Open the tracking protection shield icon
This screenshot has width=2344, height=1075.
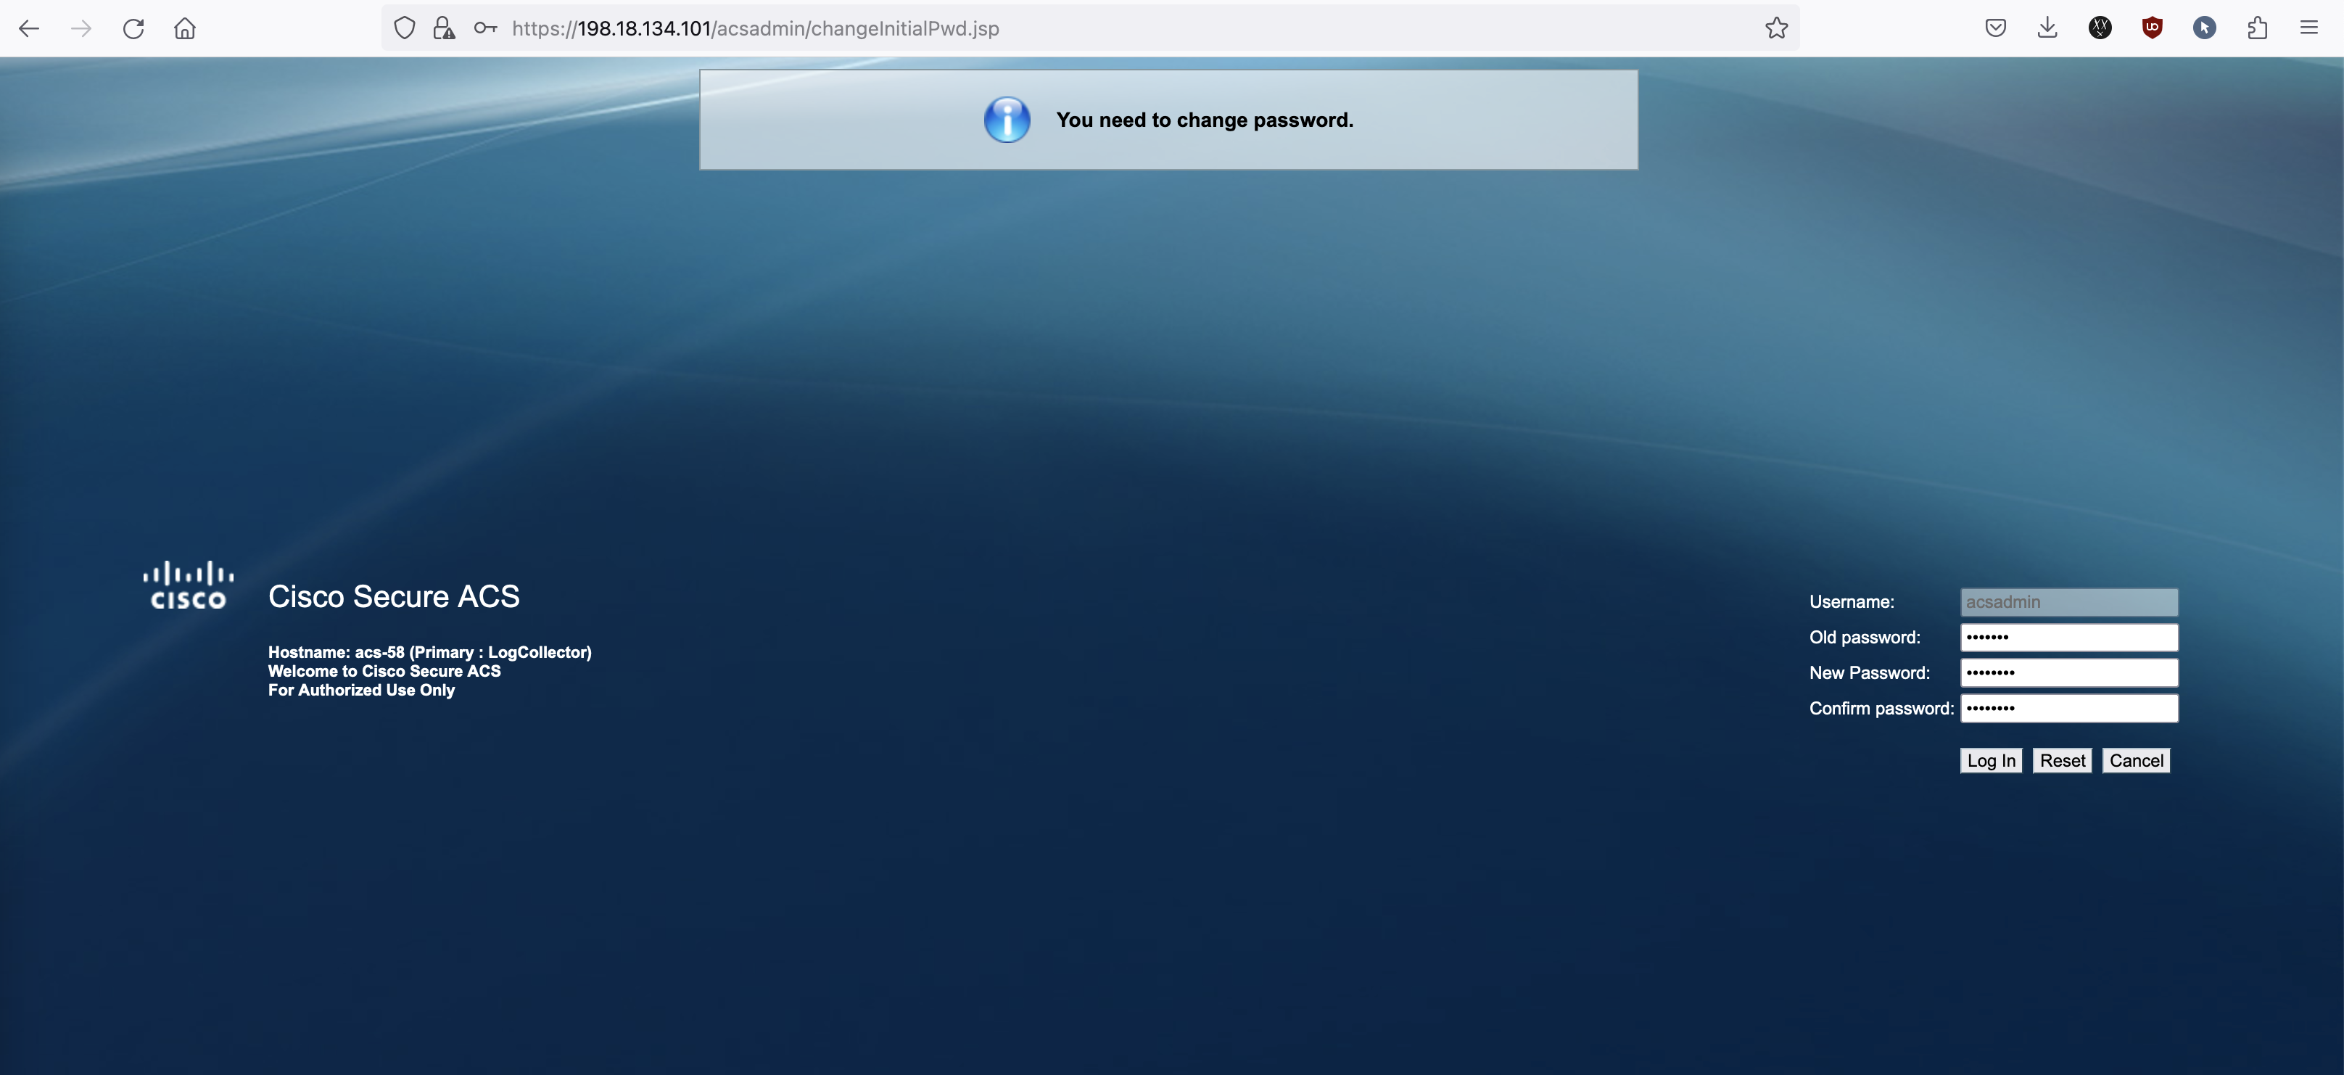pos(405,28)
